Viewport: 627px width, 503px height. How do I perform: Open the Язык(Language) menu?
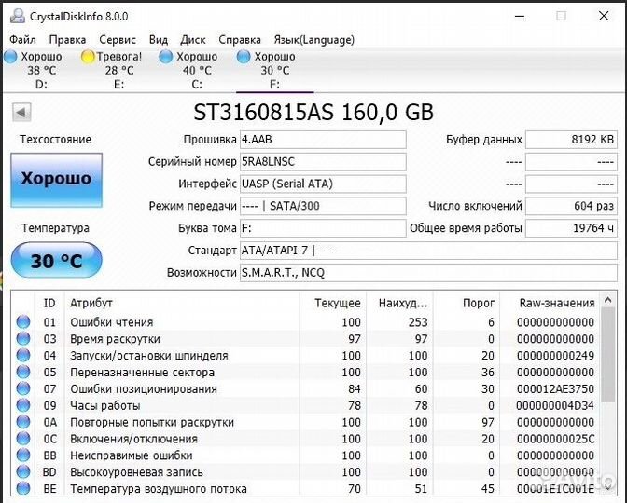313,40
